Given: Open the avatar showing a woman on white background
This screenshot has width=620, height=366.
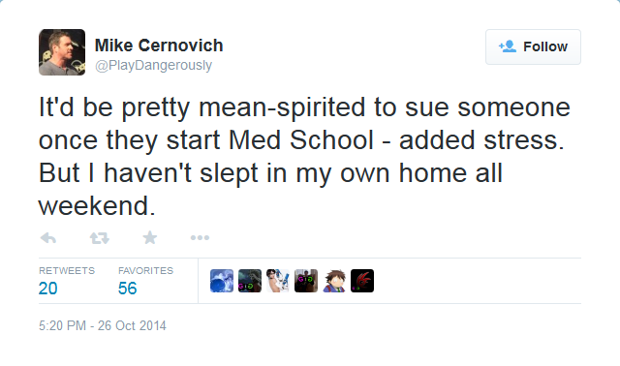Looking at the screenshot, I should (x=278, y=281).
